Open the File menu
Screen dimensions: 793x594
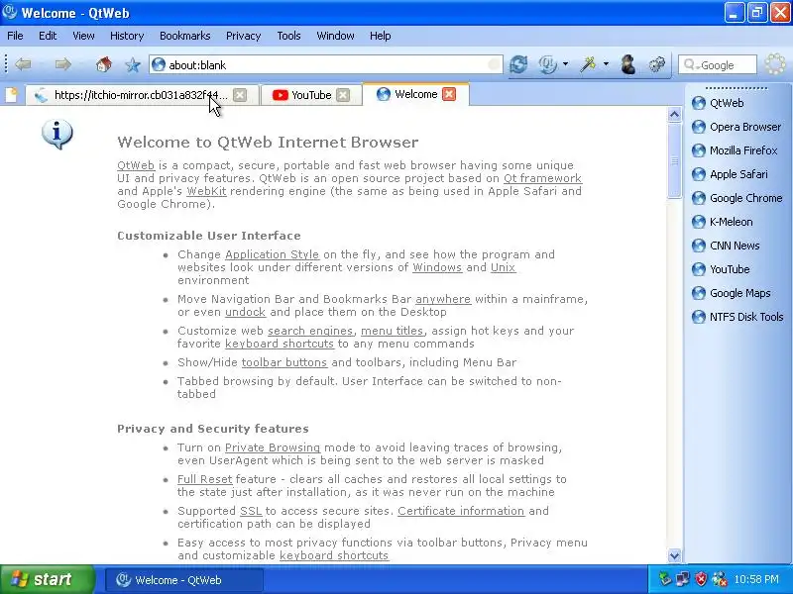coord(15,36)
